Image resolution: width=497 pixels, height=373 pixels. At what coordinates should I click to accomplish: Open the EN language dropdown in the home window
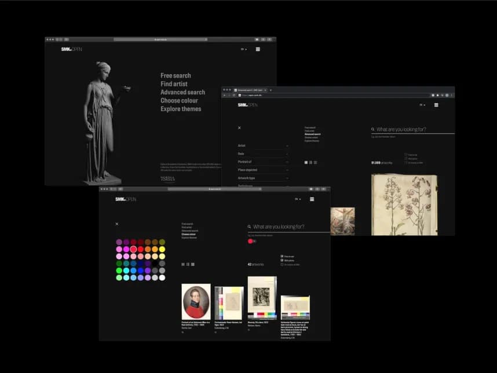click(x=243, y=49)
